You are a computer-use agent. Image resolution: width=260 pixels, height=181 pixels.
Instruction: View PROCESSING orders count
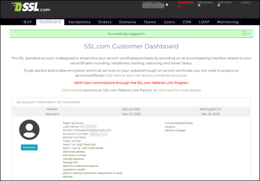click(205, 4)
